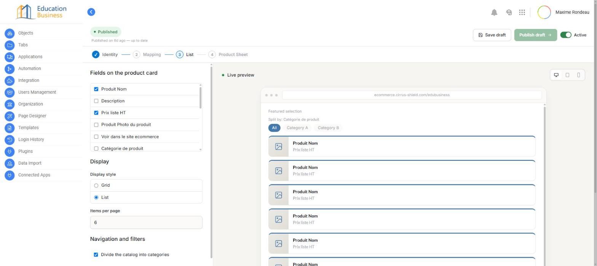The width and height of the screenshot is (597, 266).
Task: Go to the List step
Action: [x=185, y=54]
